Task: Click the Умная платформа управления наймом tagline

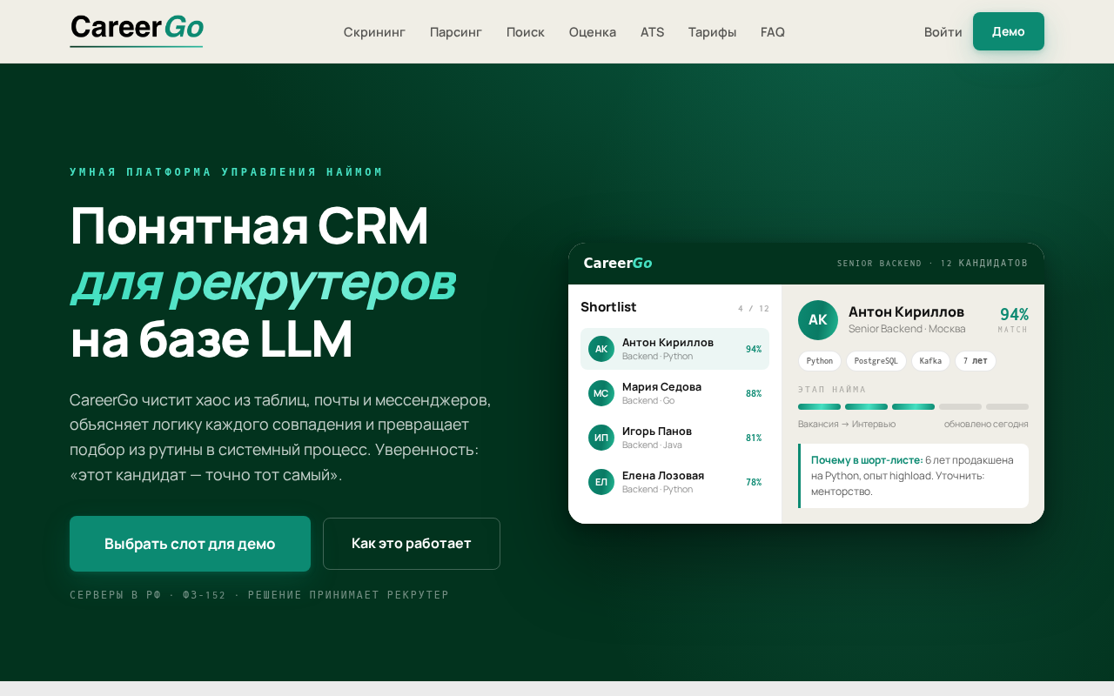Action: click(x=226, y=172)
